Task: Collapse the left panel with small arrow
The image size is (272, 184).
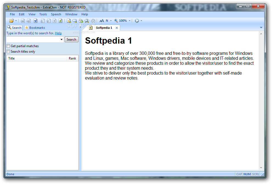Action: point(80,27)
